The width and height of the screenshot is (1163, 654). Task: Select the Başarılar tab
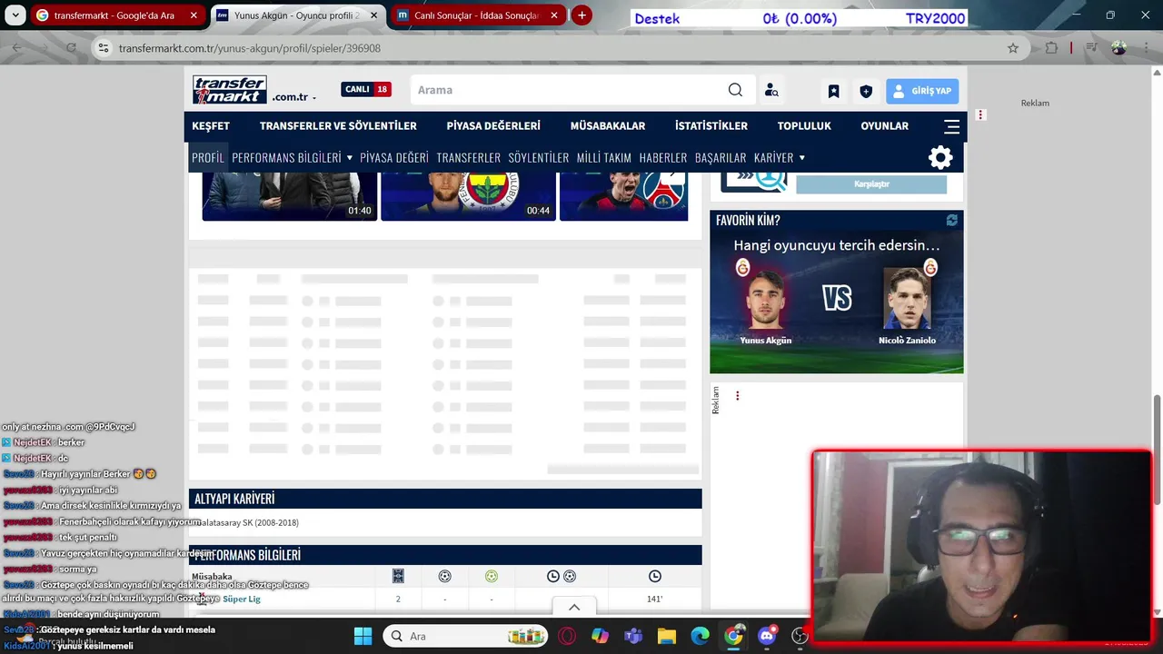(721, 158)
